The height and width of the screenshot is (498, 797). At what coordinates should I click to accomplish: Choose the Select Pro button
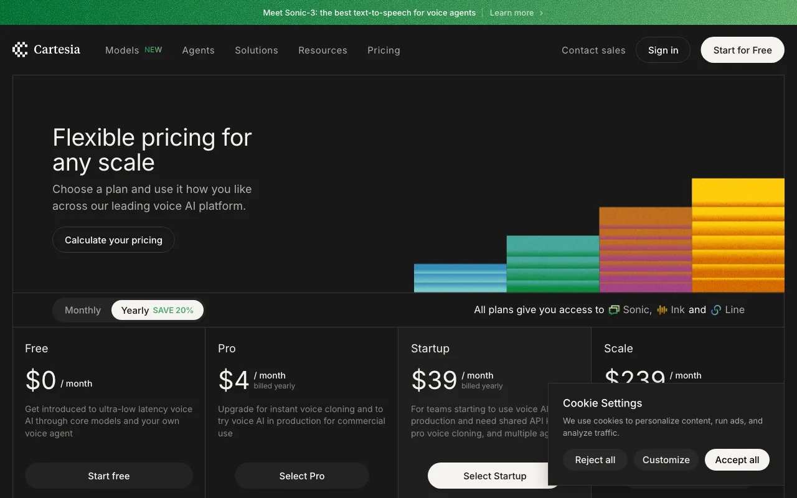coord(302,476)
